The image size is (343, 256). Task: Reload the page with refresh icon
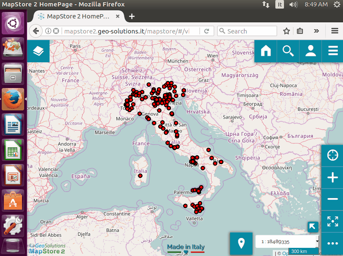207,31
